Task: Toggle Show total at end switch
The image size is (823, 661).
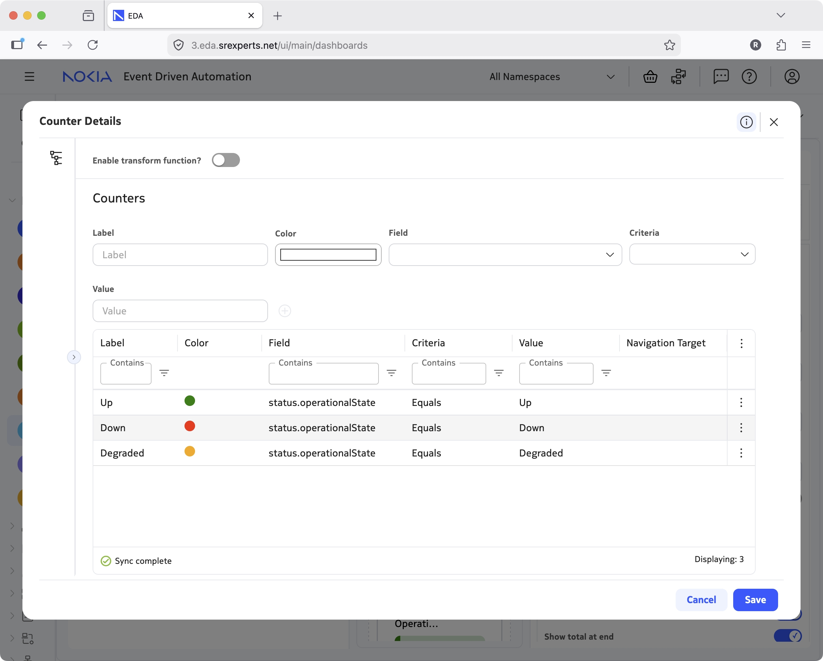Action: click(x=788, y=636)
